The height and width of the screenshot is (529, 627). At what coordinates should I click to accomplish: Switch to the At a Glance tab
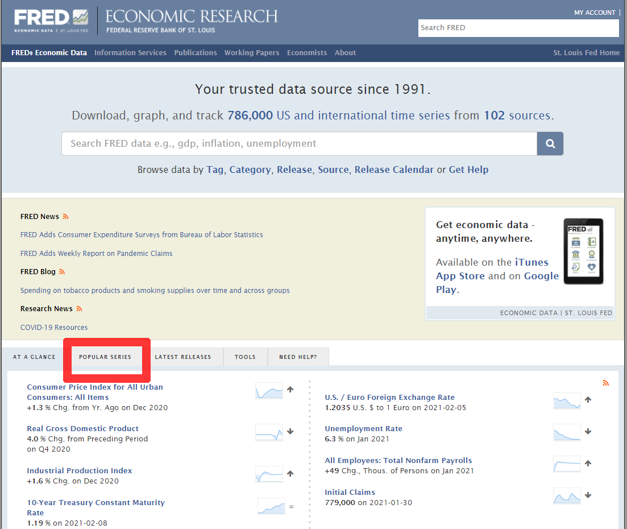[34, 357]
